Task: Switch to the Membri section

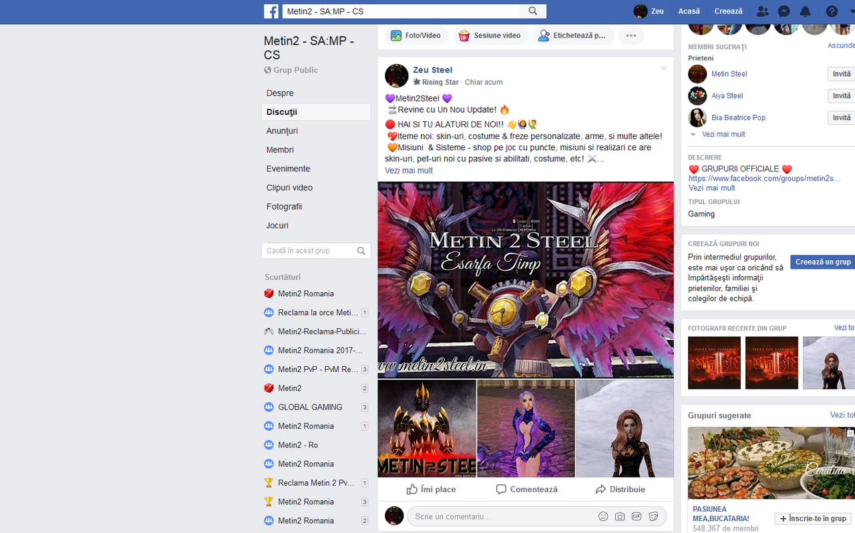Action: [280, 149]
